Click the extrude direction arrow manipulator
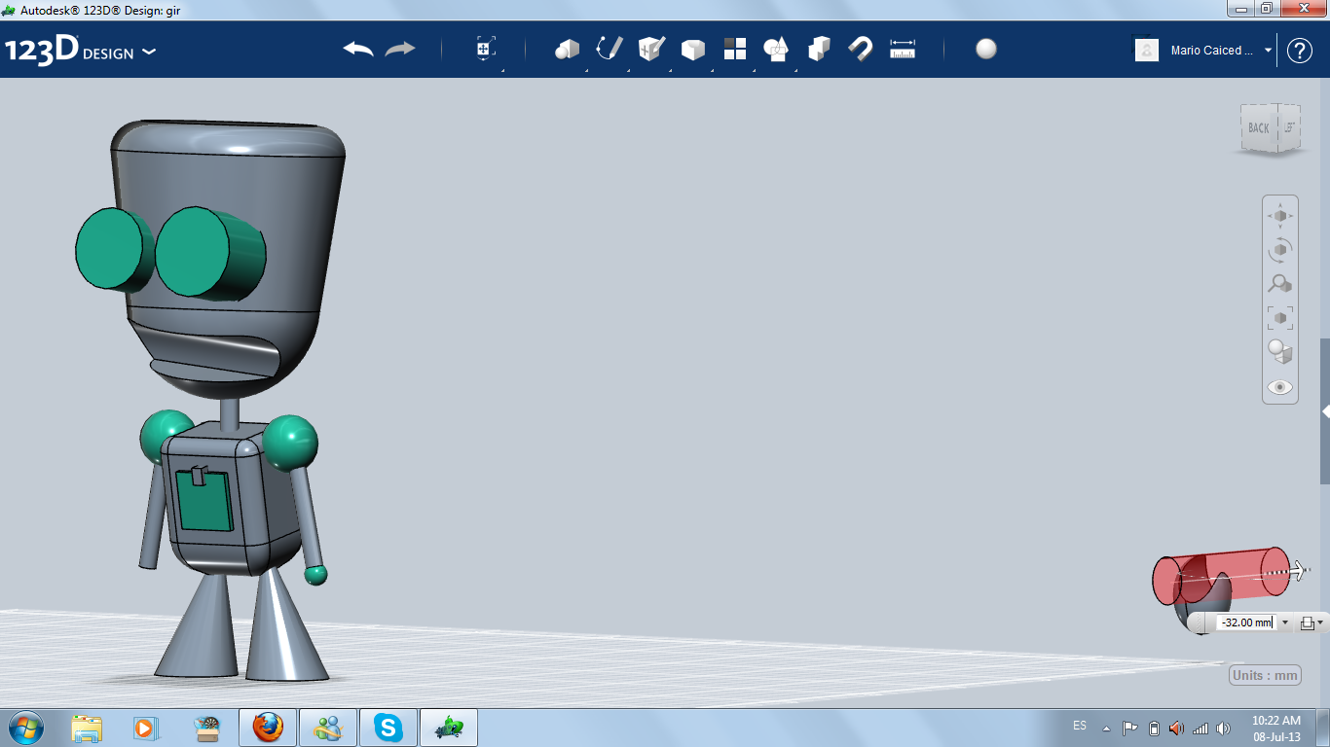The image size is (1330, 747). pos(1297,570)
